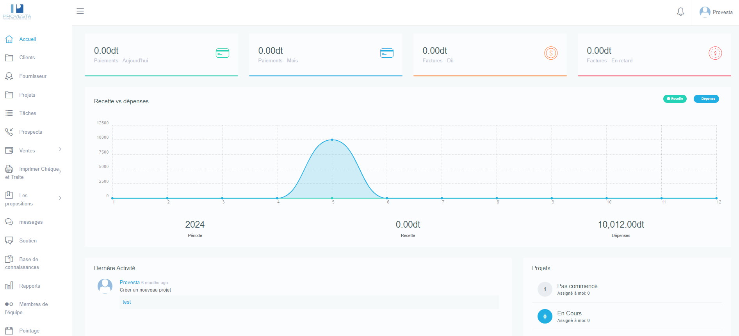Click the Provesta logo
This screenshot has height=336, width=739.
17,12
